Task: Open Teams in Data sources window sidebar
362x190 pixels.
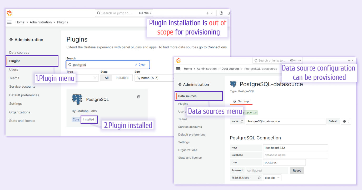Action: point(183,119)
